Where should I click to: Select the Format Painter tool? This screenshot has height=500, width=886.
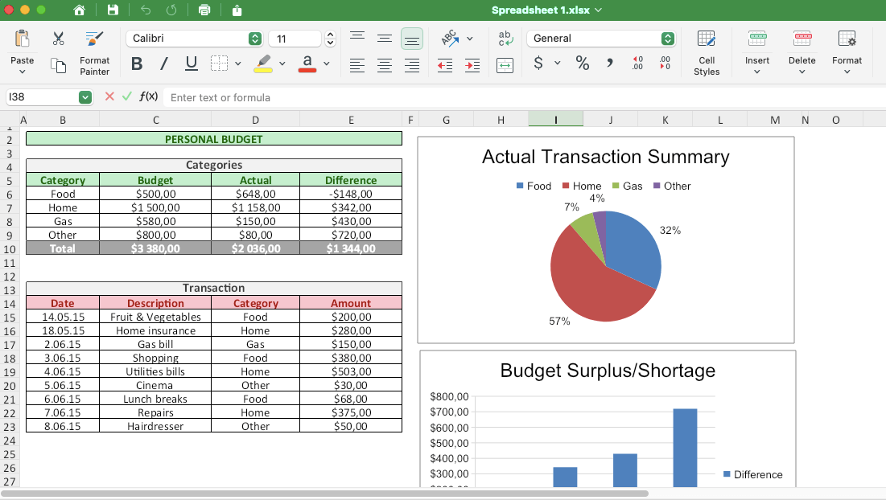[94, 51]
